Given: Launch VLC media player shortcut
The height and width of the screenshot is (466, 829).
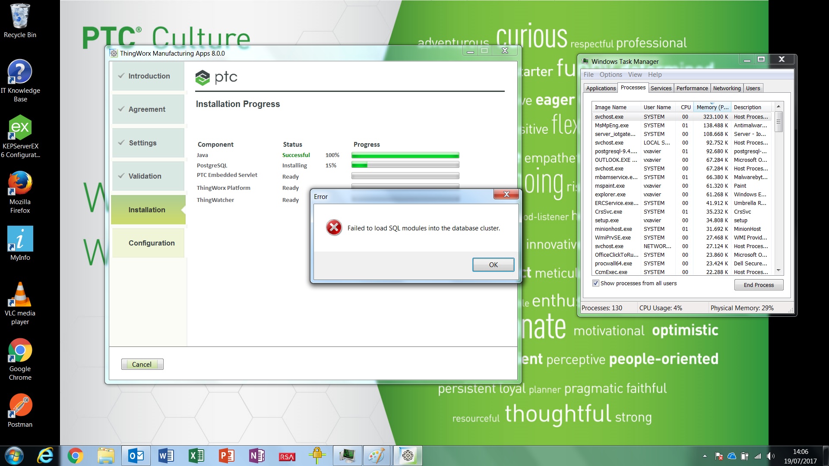Looking at the screenshot, I should 20,303.
